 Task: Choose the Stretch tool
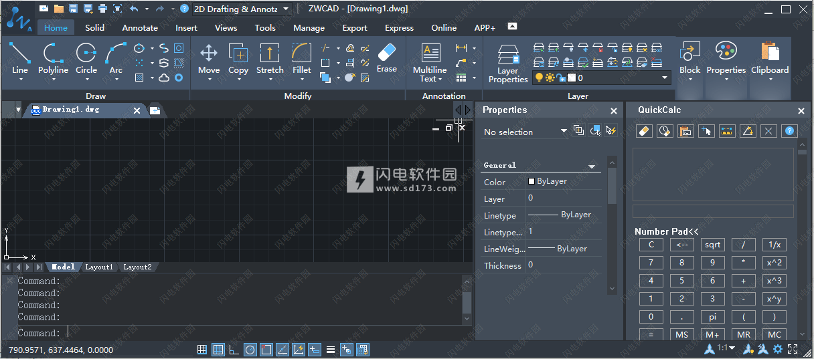point(270,59)
